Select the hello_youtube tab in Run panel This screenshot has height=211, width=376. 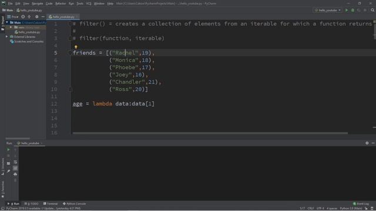coord(30,143)
